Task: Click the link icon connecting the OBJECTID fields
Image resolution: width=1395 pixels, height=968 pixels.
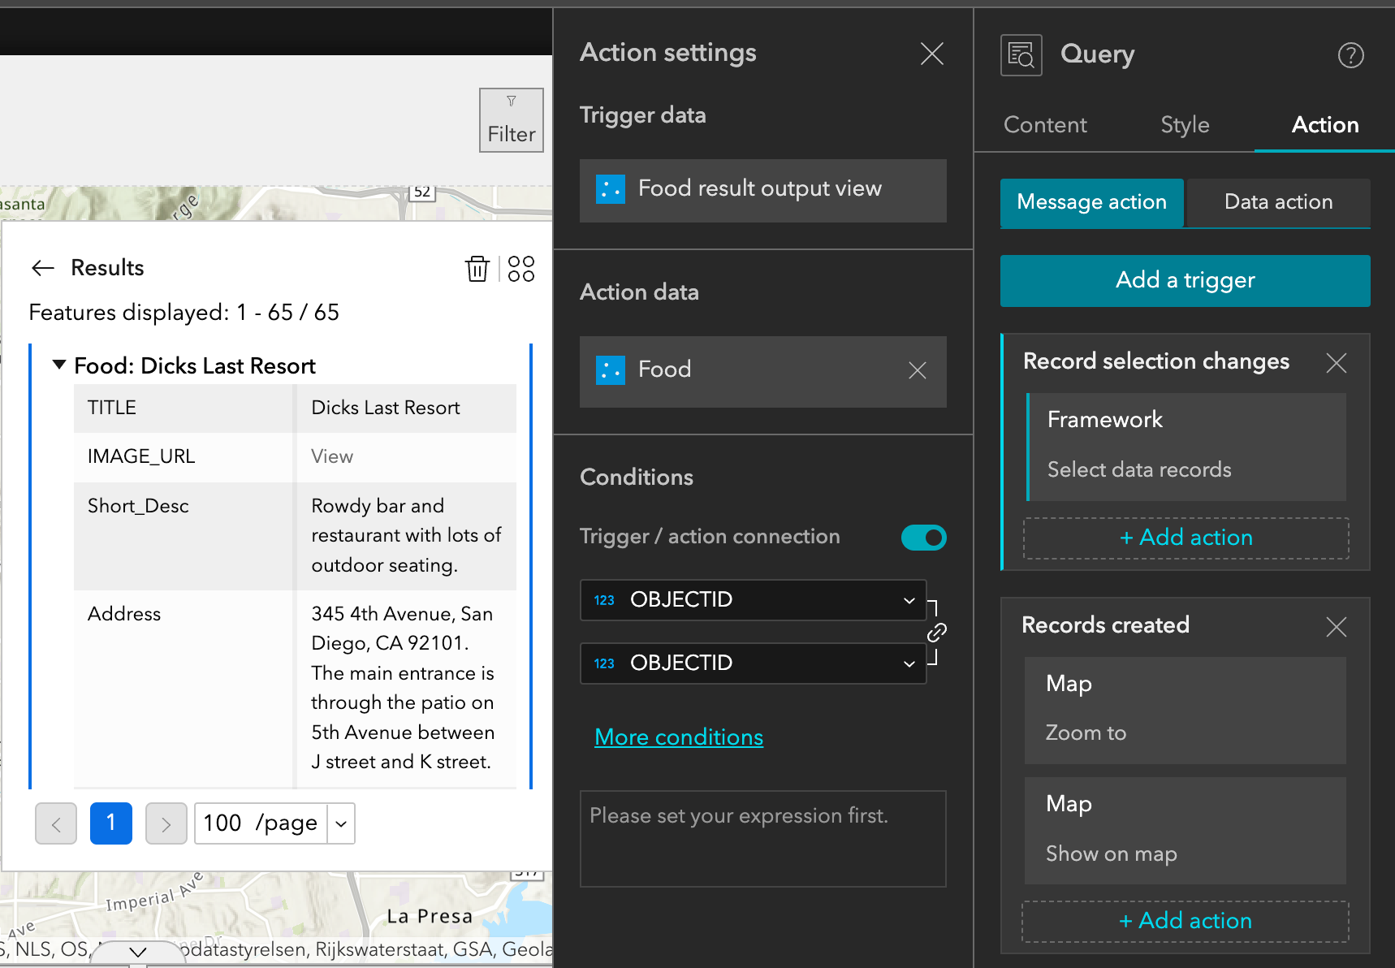Action: pos(938,631)
